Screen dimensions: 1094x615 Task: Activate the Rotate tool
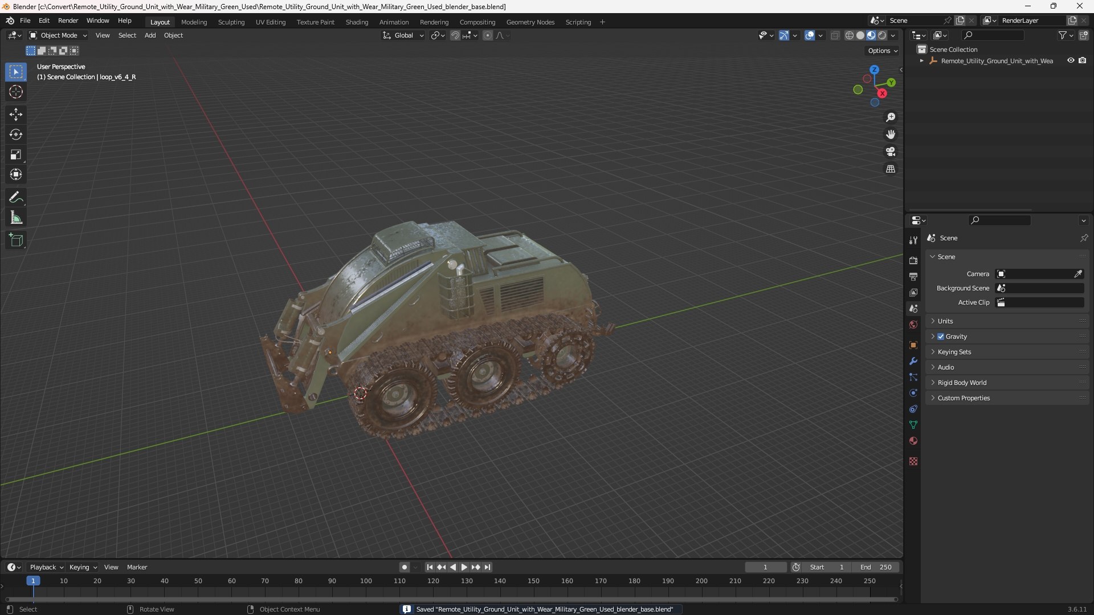point(15,134)
